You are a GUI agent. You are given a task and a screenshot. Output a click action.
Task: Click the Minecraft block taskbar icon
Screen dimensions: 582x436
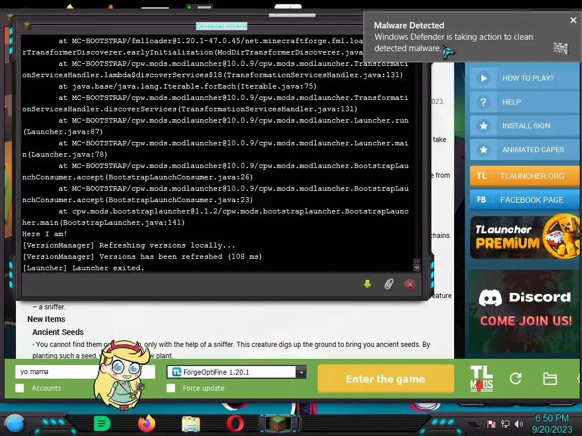pos(280,424)
